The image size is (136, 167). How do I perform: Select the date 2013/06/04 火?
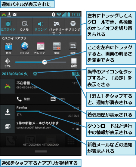[x=15, y=74]
